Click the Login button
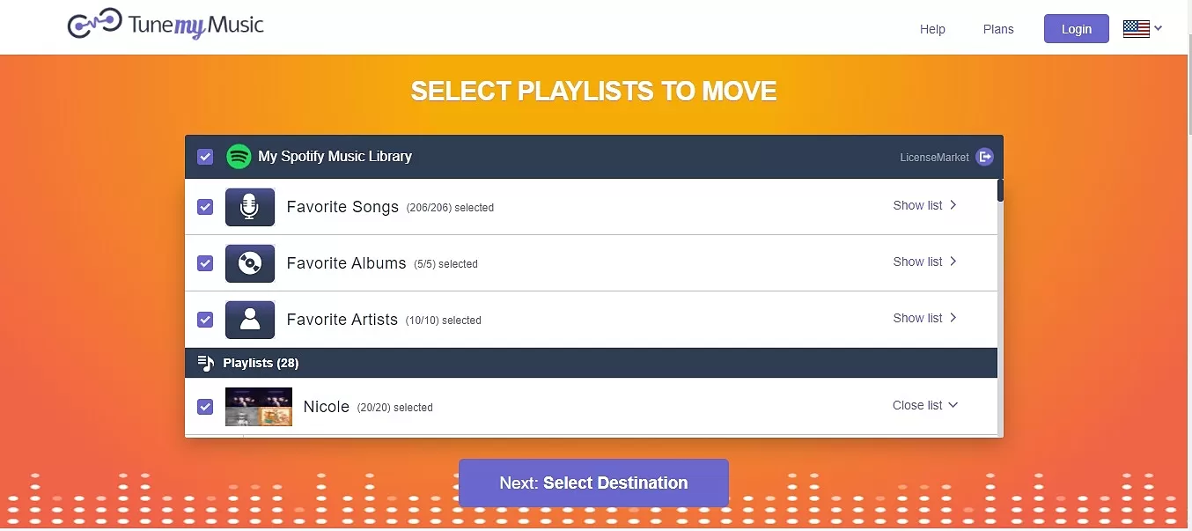The image size is (1192, 531). pos(1077,29)
